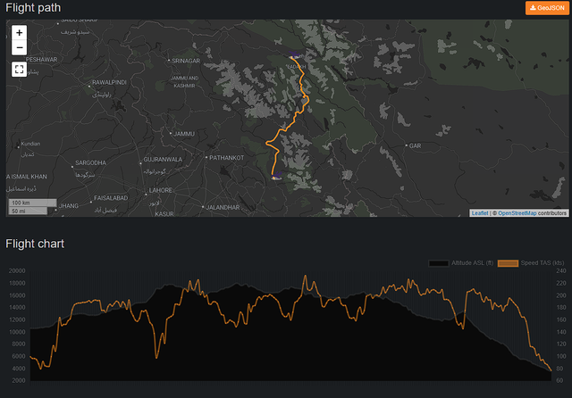Zoom in on the flight map
Screen dimensions: 572x398
tap(20, 33)
